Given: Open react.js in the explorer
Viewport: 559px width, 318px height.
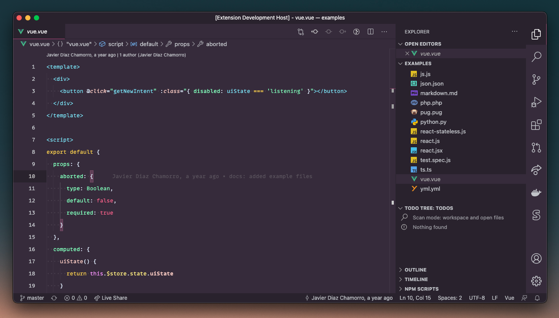Looking at the screenshot, I should [461, 141].
